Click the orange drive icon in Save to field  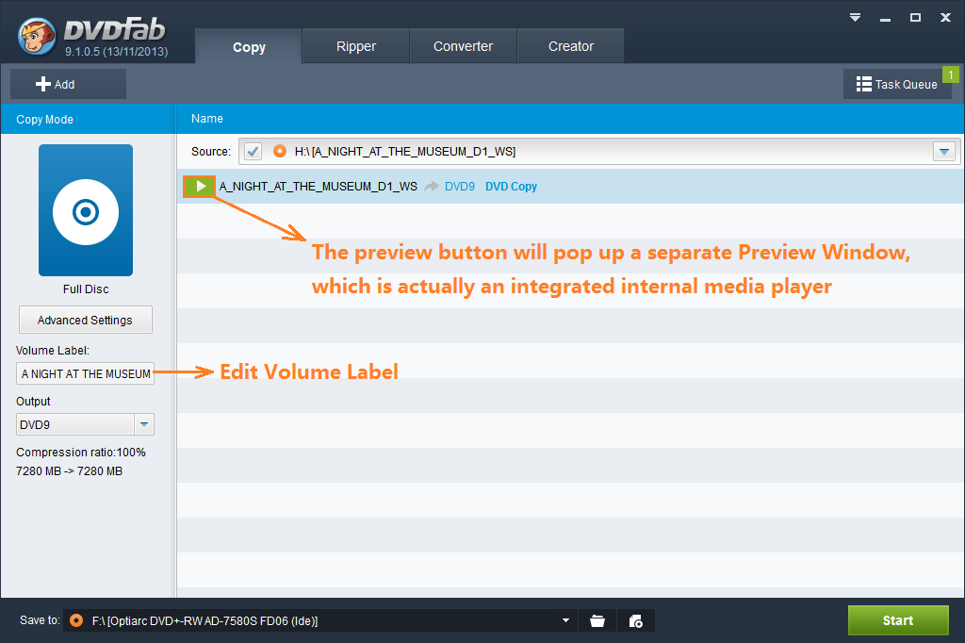(x=76, y=620)
